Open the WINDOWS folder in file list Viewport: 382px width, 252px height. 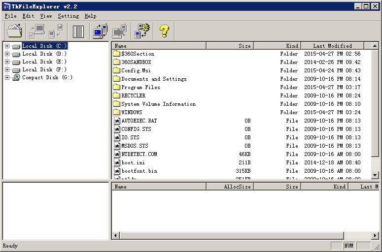(132, 112)
